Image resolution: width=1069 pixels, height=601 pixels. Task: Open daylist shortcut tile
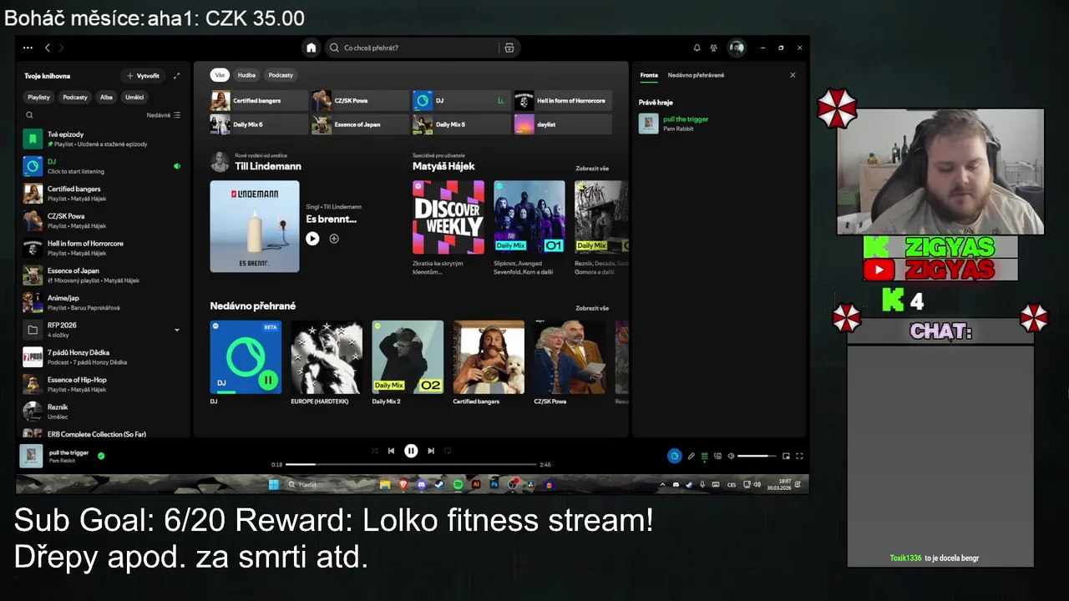[563, 124]
